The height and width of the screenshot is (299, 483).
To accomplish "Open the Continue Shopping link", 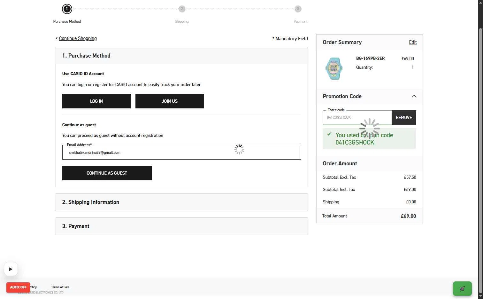I will [78, 38].
